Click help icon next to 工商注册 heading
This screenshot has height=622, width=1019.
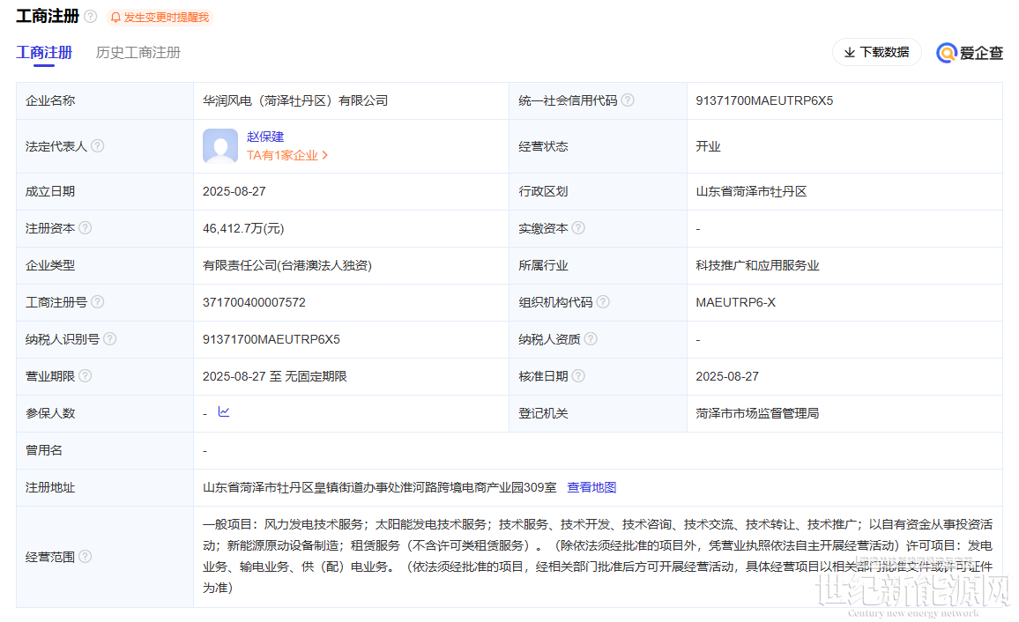coord(91,16)
